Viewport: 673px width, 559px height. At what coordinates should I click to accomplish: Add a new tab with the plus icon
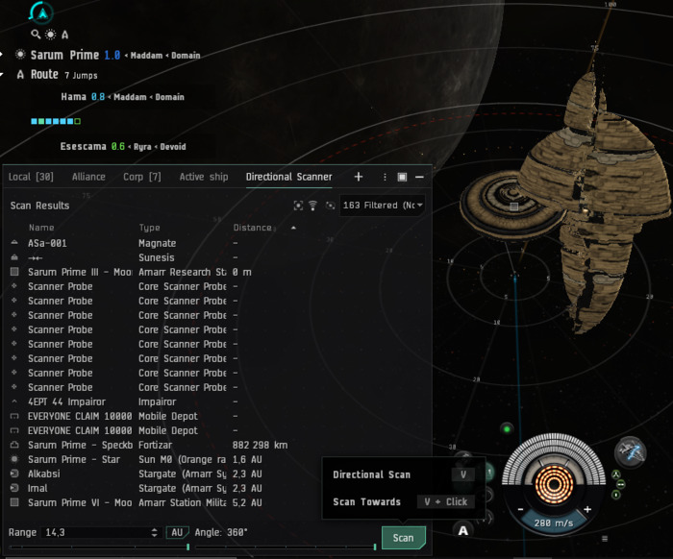(x=359, y=177)
